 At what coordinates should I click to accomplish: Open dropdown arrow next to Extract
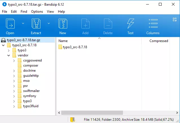49,23
